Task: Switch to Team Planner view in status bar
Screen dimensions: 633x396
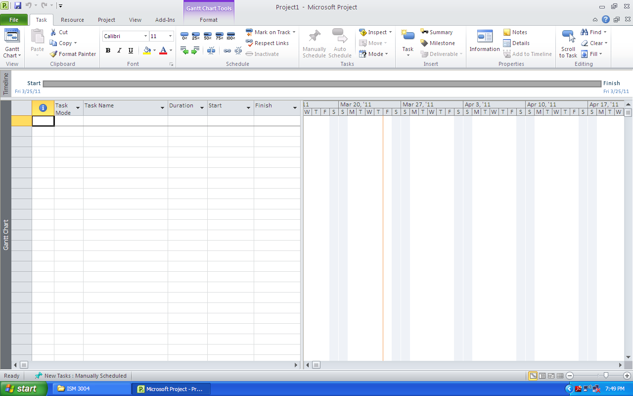Action: [x=551, y=376]
